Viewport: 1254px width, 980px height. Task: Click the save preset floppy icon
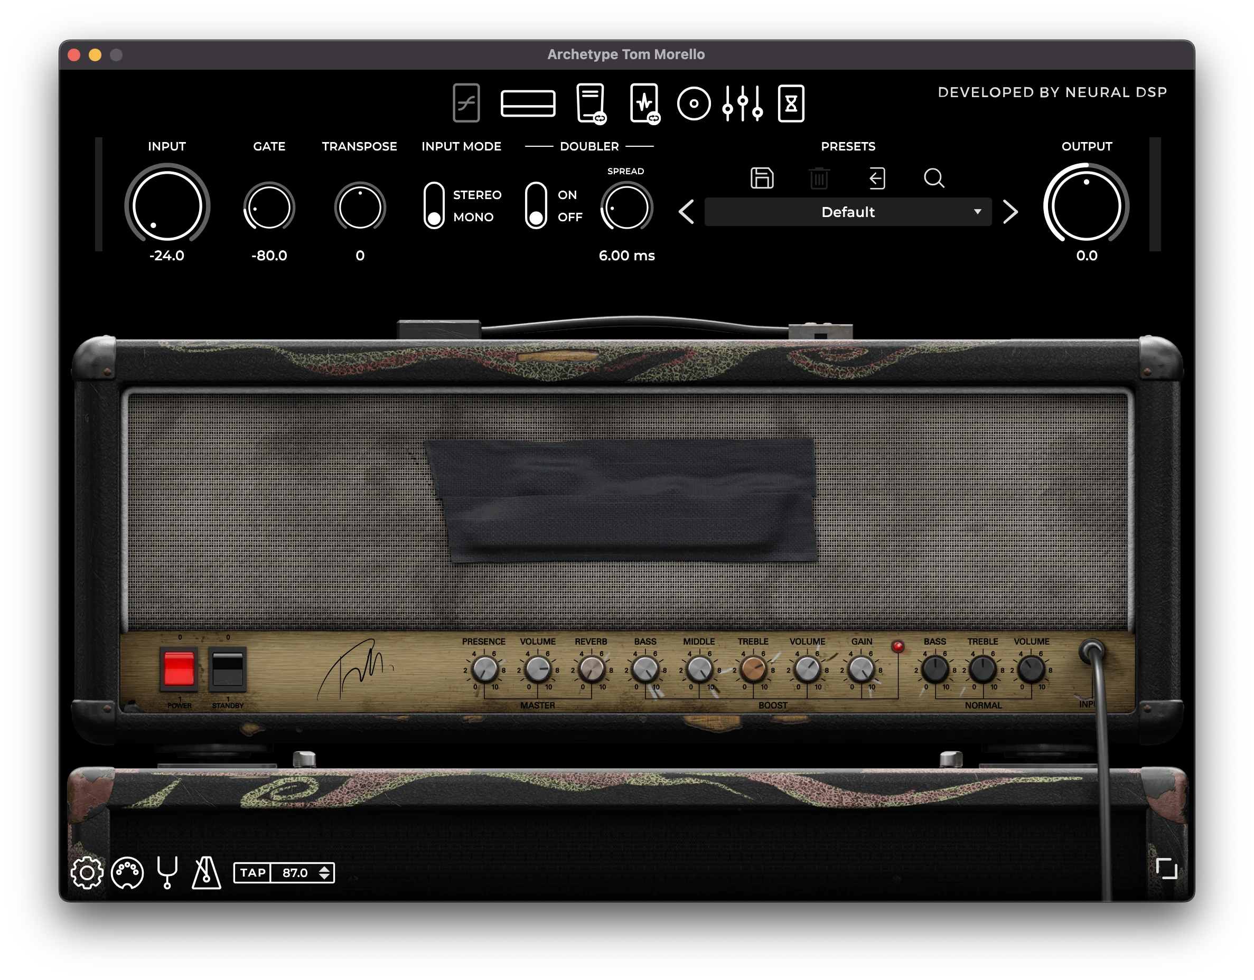tap(762, 178)
